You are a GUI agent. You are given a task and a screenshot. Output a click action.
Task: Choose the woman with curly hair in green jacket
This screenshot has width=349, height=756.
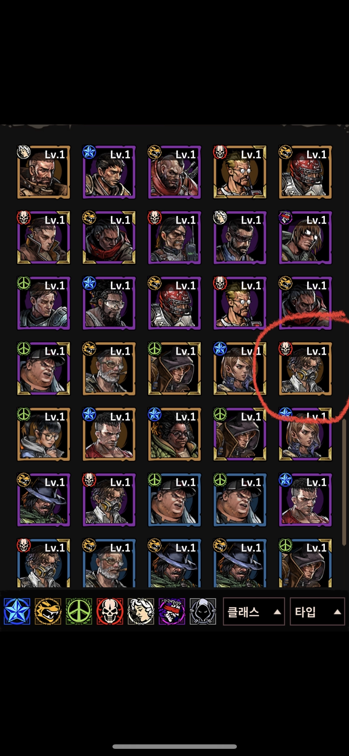pyautogui.click(x=174, y=434)
